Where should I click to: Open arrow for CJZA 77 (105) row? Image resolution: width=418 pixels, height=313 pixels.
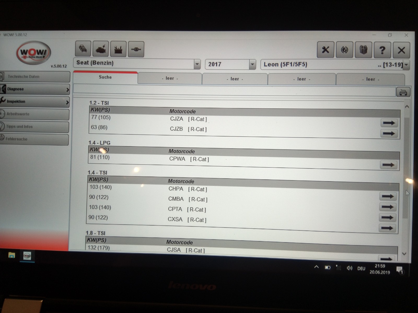(x=389, y=123)
